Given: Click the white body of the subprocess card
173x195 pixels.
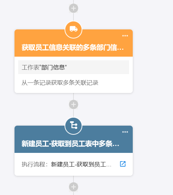Looking at the screenshot, I should [x=74, y=172].
